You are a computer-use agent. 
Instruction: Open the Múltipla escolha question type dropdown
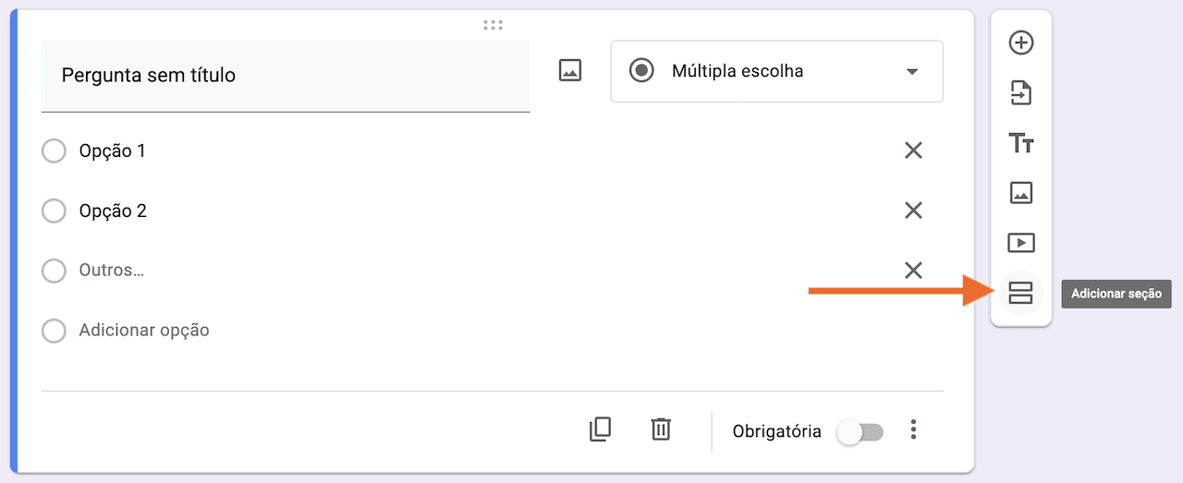776,71
